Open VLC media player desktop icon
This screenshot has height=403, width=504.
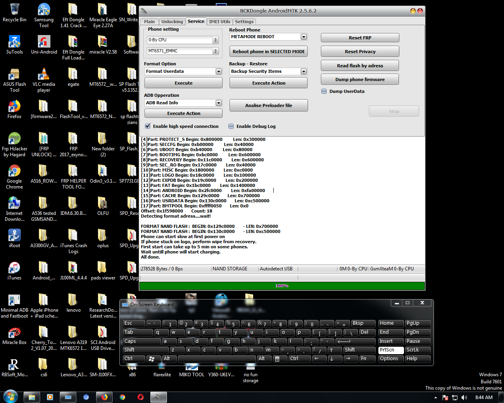pos(44,80)
